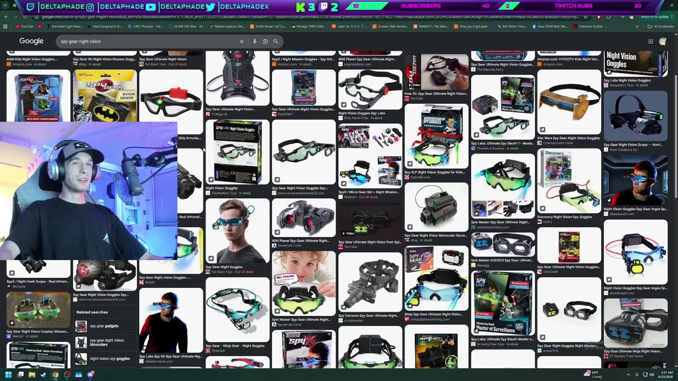Image resolution: width=678 pixels, height=381 pixels.
Task: Open the weather widget showing 64°F Cloudy
Action: coord(593,375)
